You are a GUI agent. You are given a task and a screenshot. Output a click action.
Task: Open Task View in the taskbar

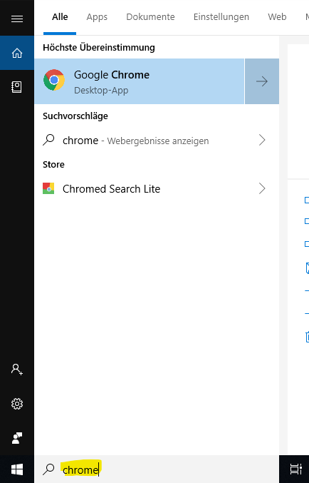[x=295, y=469]
